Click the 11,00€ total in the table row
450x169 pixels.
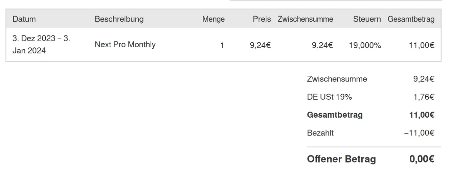(421, 45)
